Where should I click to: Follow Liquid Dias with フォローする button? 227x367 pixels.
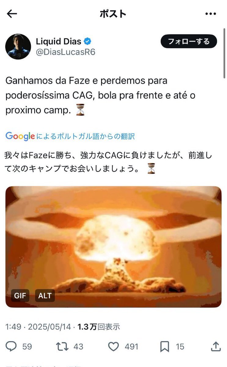coord(189,41)
